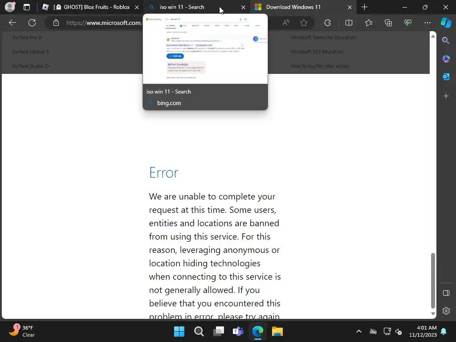This screenshot has width=456, height=342.
Task: Open Task View on the taskbar
Action: pyautogui.click(x=219, y=331)
